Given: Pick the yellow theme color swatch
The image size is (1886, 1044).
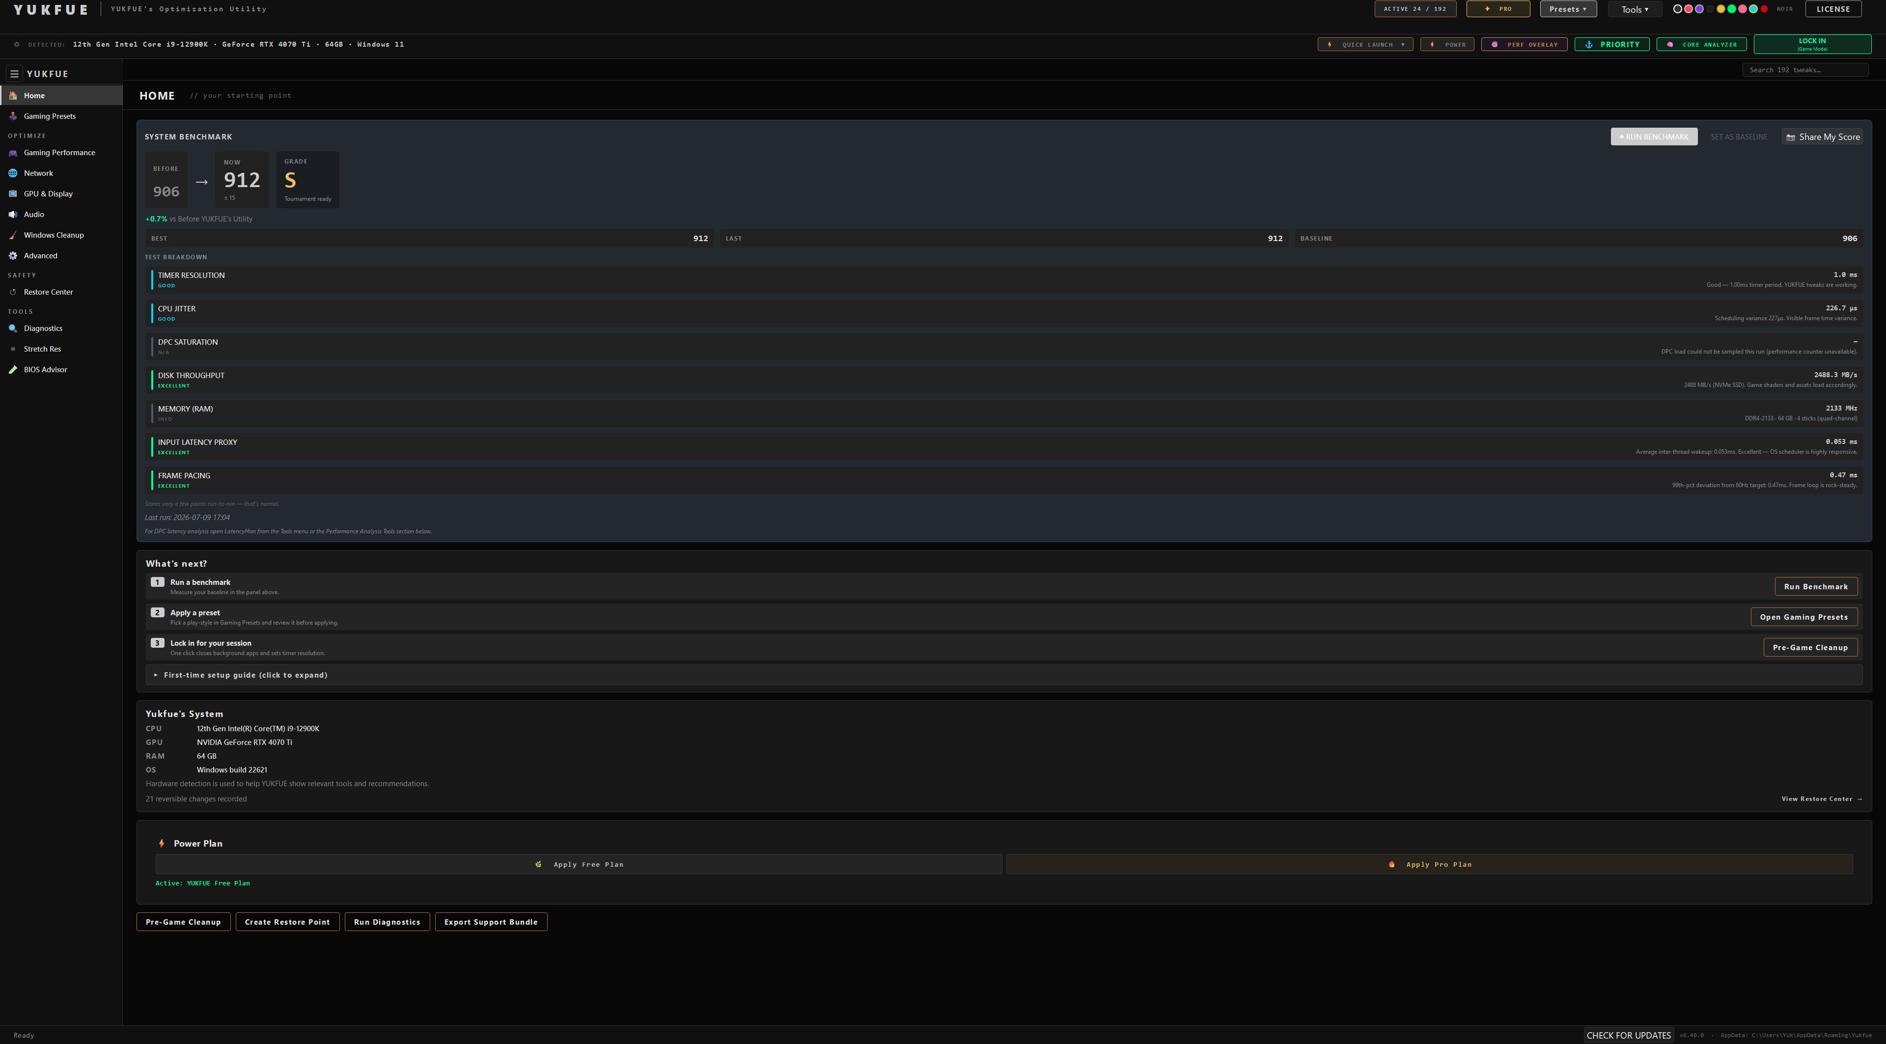Looking at the screenshot, I should [x=1721, y=9].
